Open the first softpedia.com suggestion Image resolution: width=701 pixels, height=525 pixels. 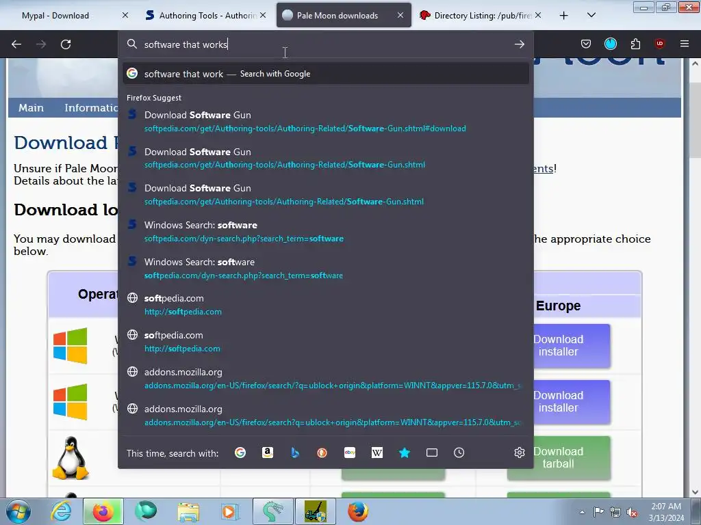[x=325, y=305]
